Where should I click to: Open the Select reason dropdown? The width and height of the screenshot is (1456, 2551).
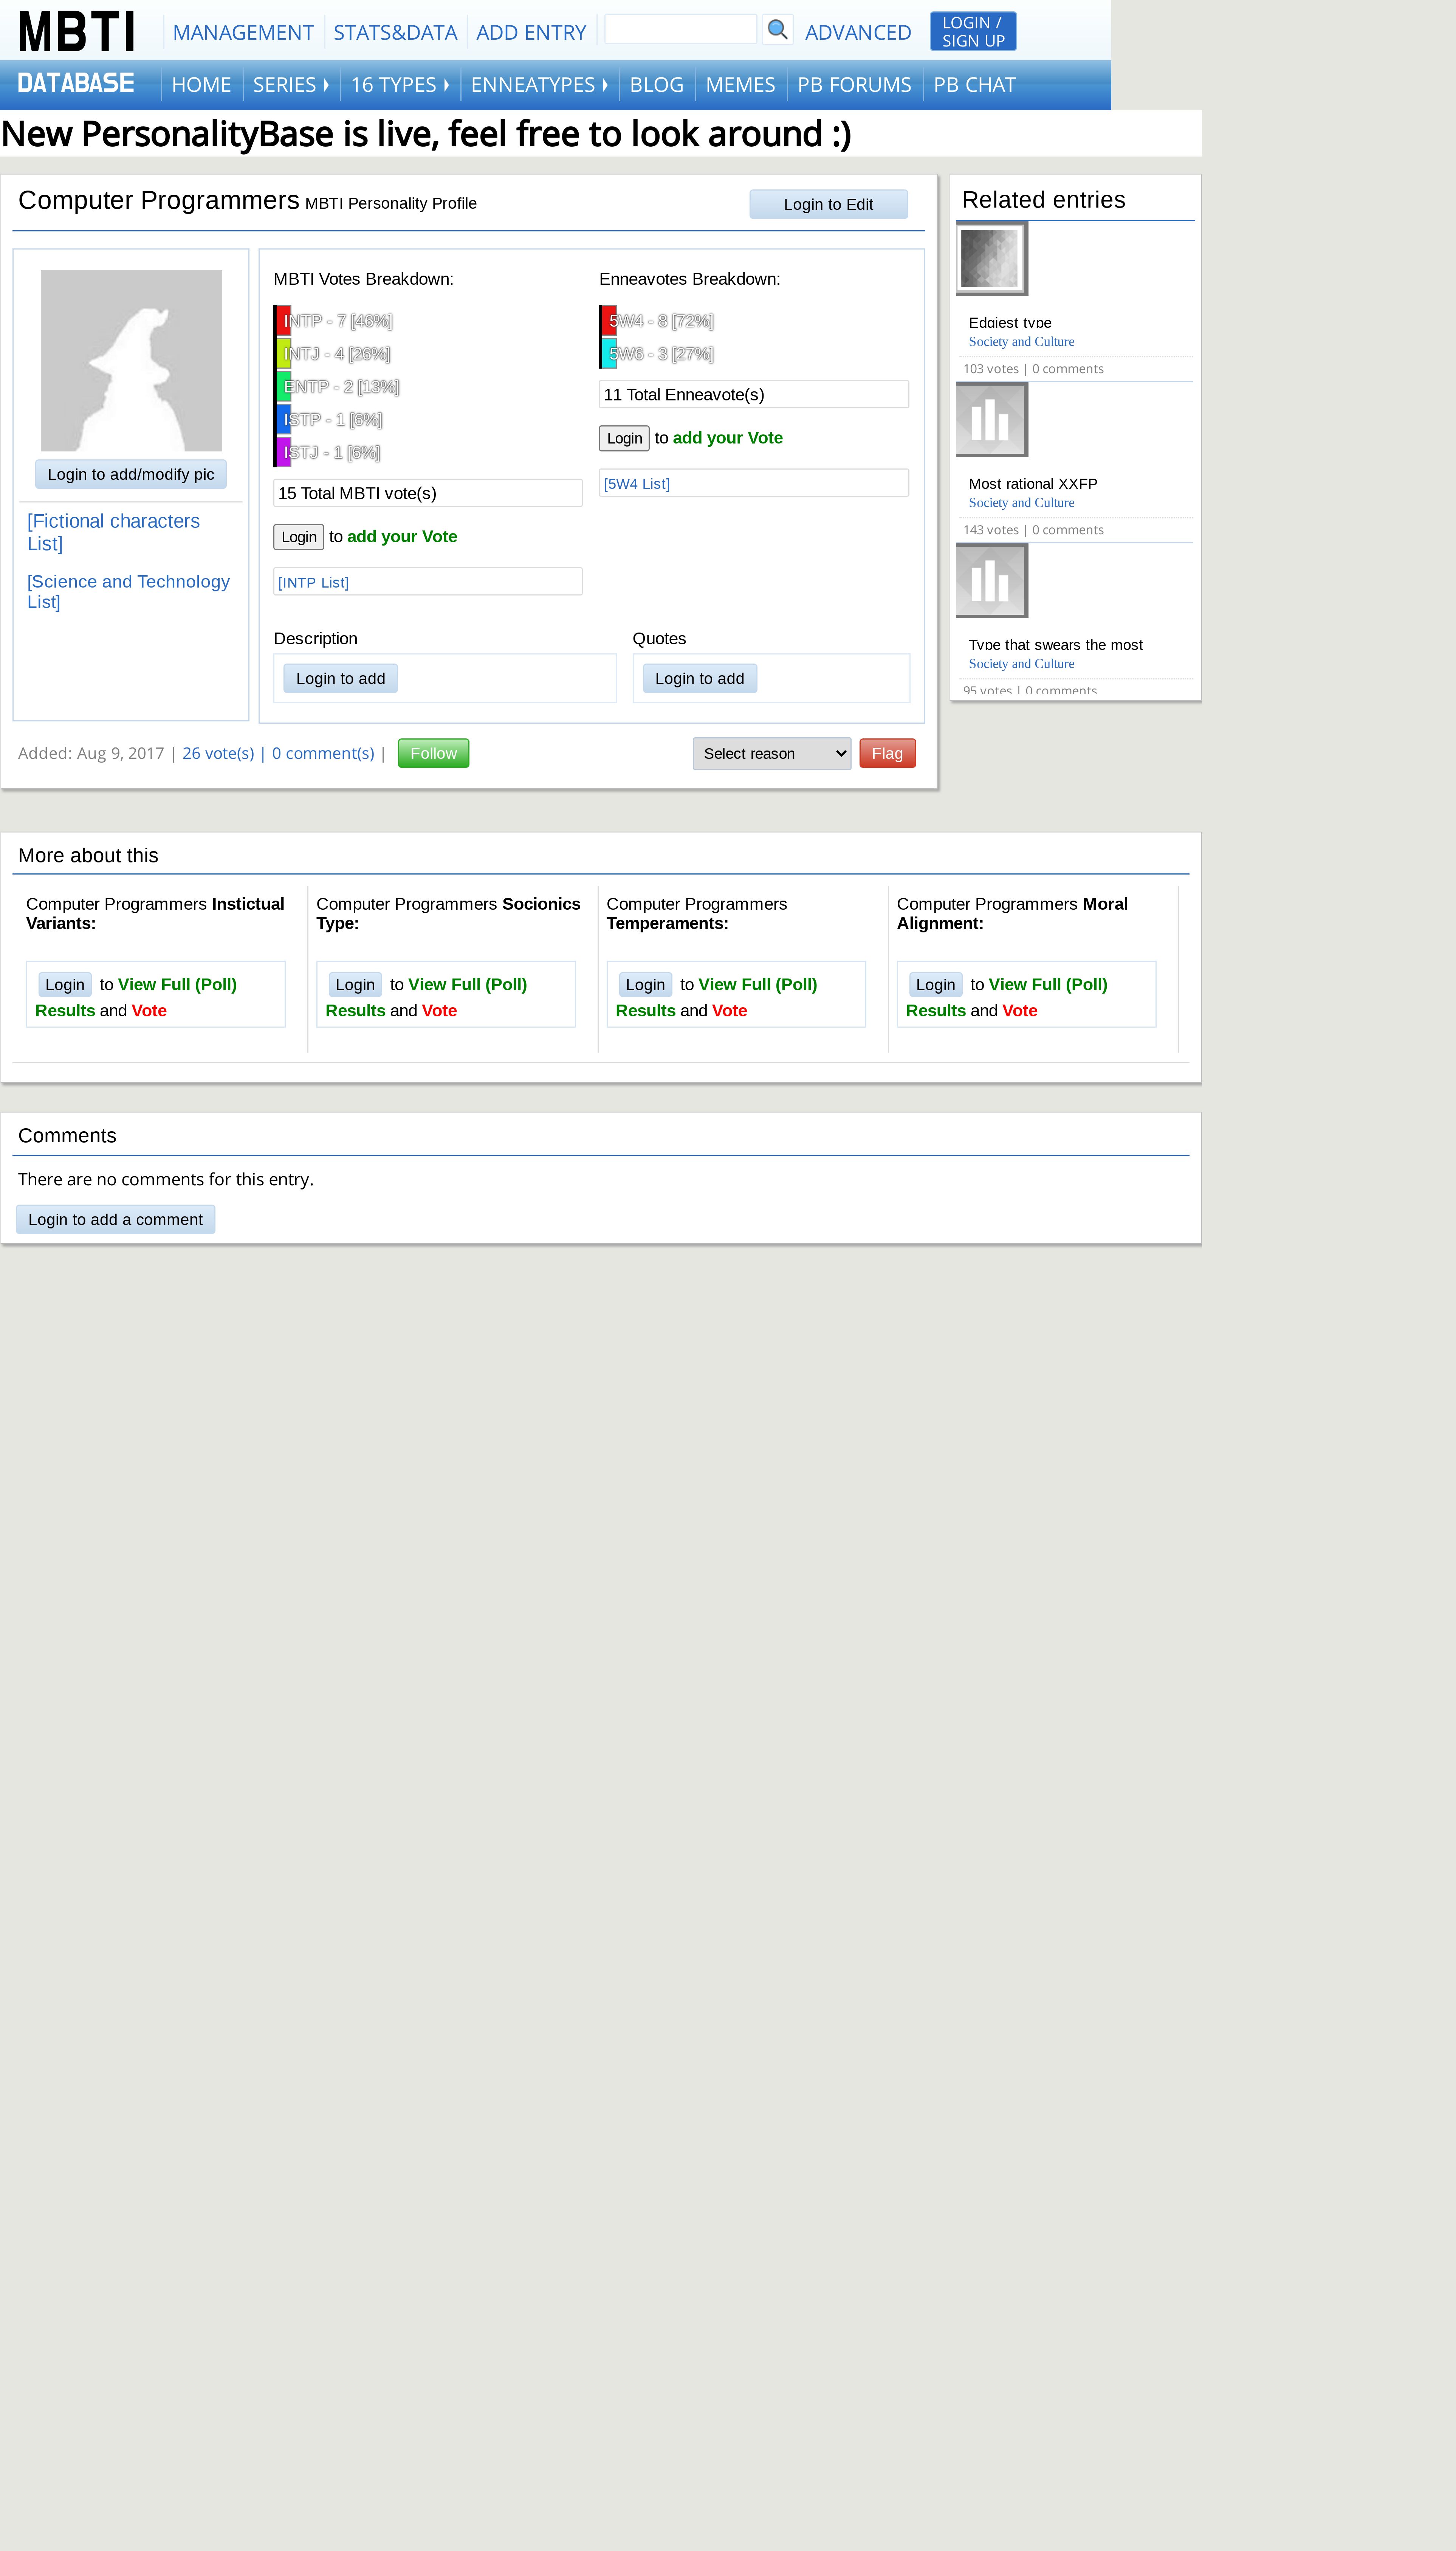click(771, 754)
